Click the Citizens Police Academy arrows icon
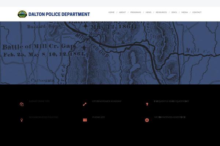220x146 pixels. tap(85, 104)
